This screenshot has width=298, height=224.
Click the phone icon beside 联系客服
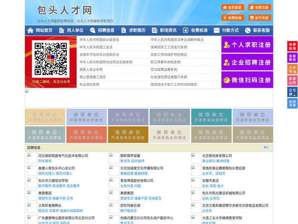point(248,30)
